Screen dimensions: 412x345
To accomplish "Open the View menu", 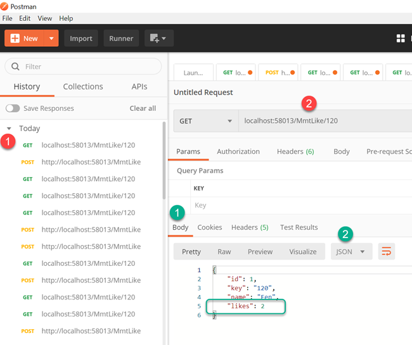I will point(44,18).
